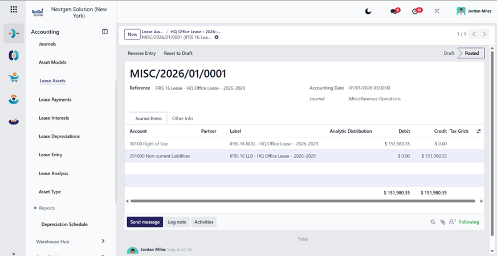
Task: Expand more apps chevron at sidebar bottom
Action: pyautogui.click(x=14, y=254)
